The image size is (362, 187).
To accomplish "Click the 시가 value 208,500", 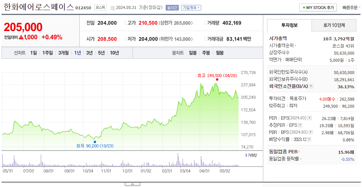I will point(107,39).
